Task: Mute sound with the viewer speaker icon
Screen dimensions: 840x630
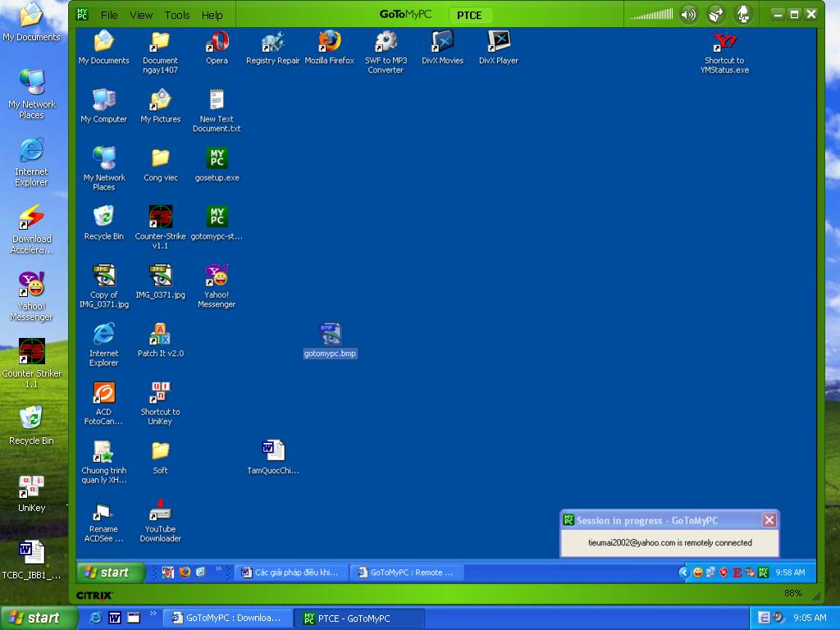Action: 688,15
